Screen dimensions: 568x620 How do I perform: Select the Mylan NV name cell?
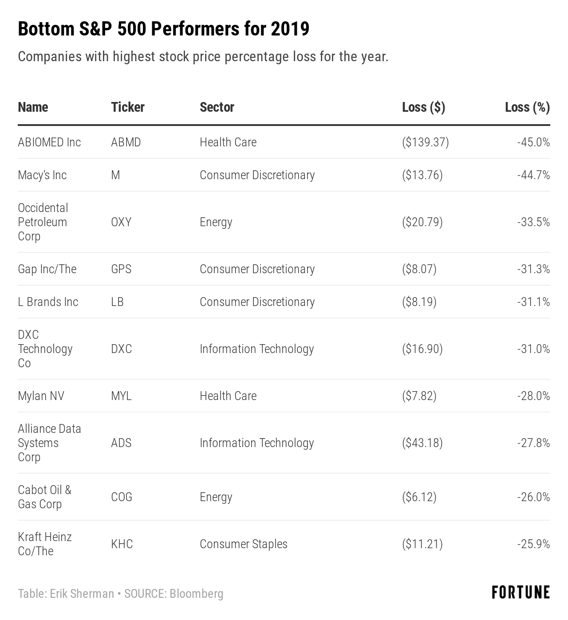[41, 396]
